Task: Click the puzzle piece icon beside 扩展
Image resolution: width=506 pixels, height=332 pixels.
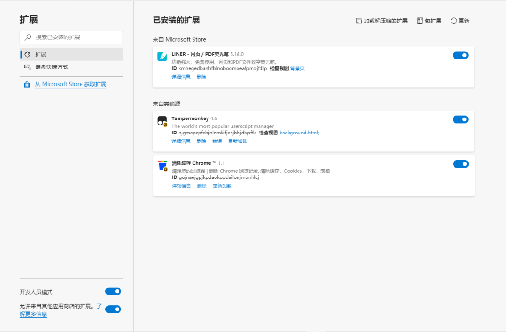Action: click(x=28, y=54)
